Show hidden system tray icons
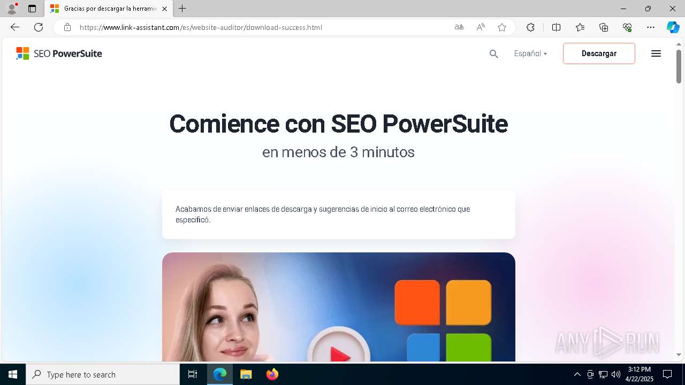 coord(577,374)
